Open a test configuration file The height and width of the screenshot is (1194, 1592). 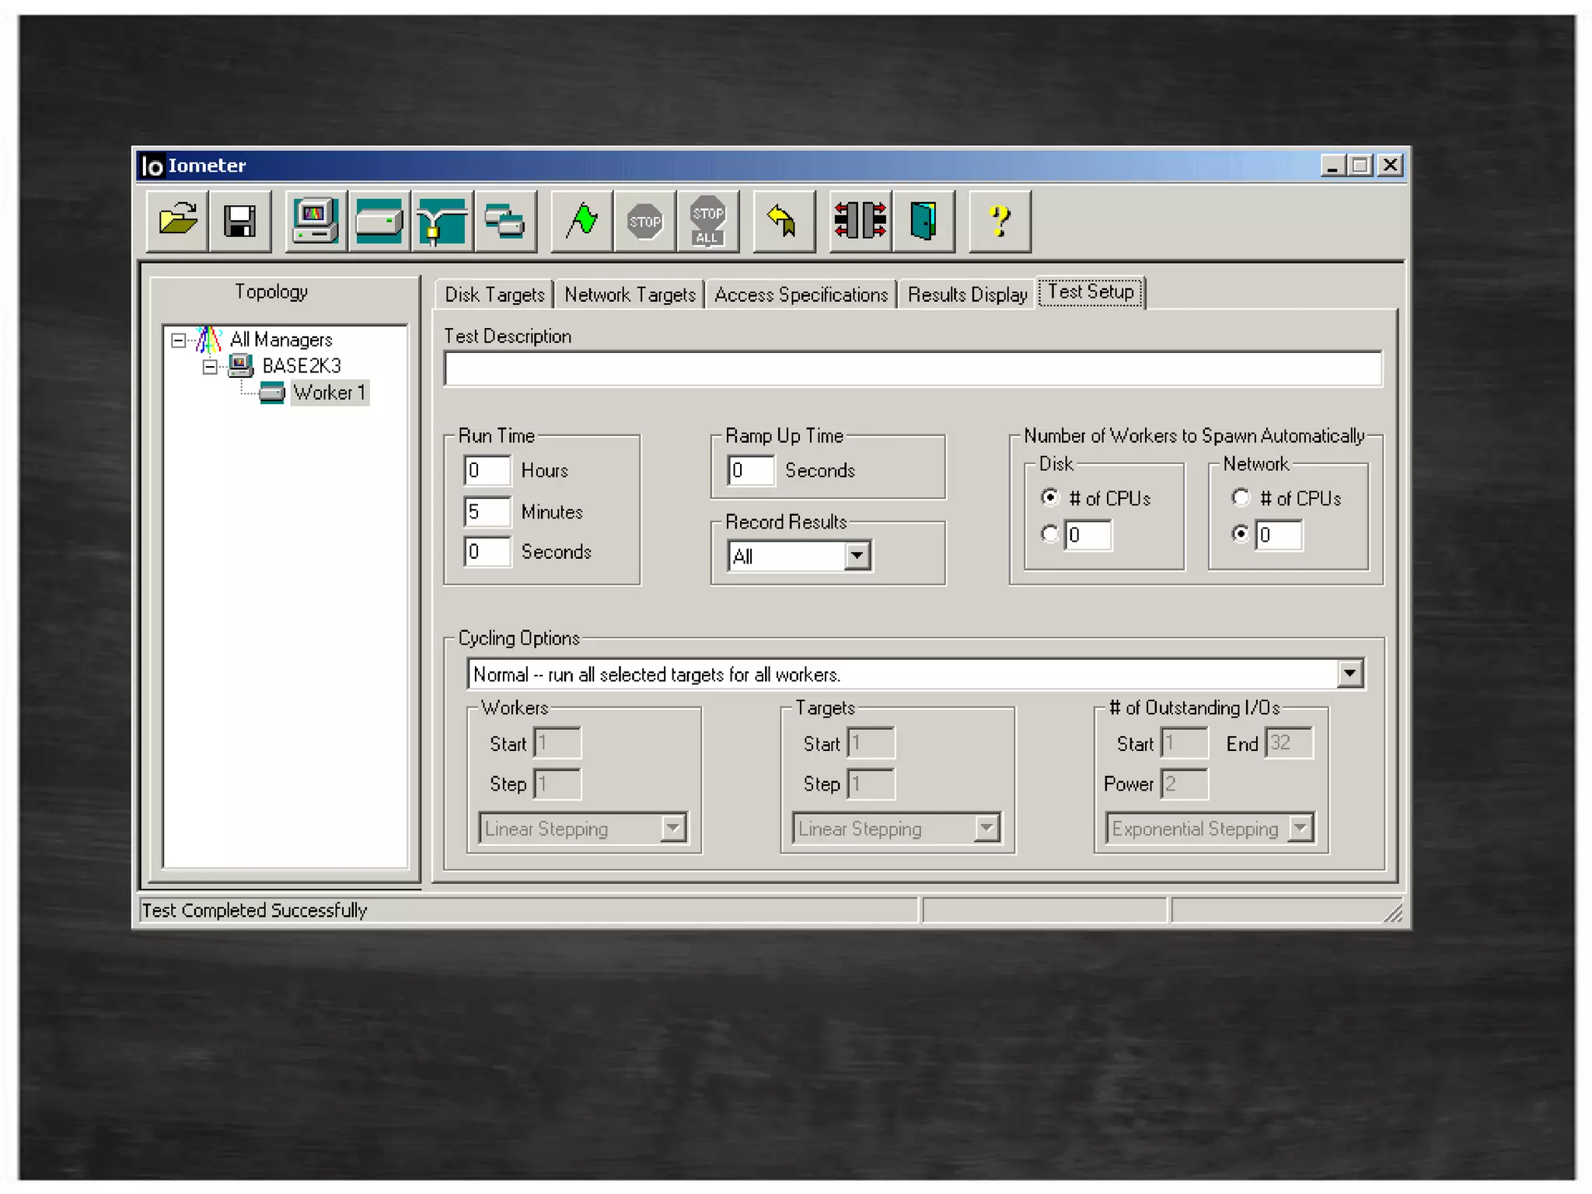177,222
